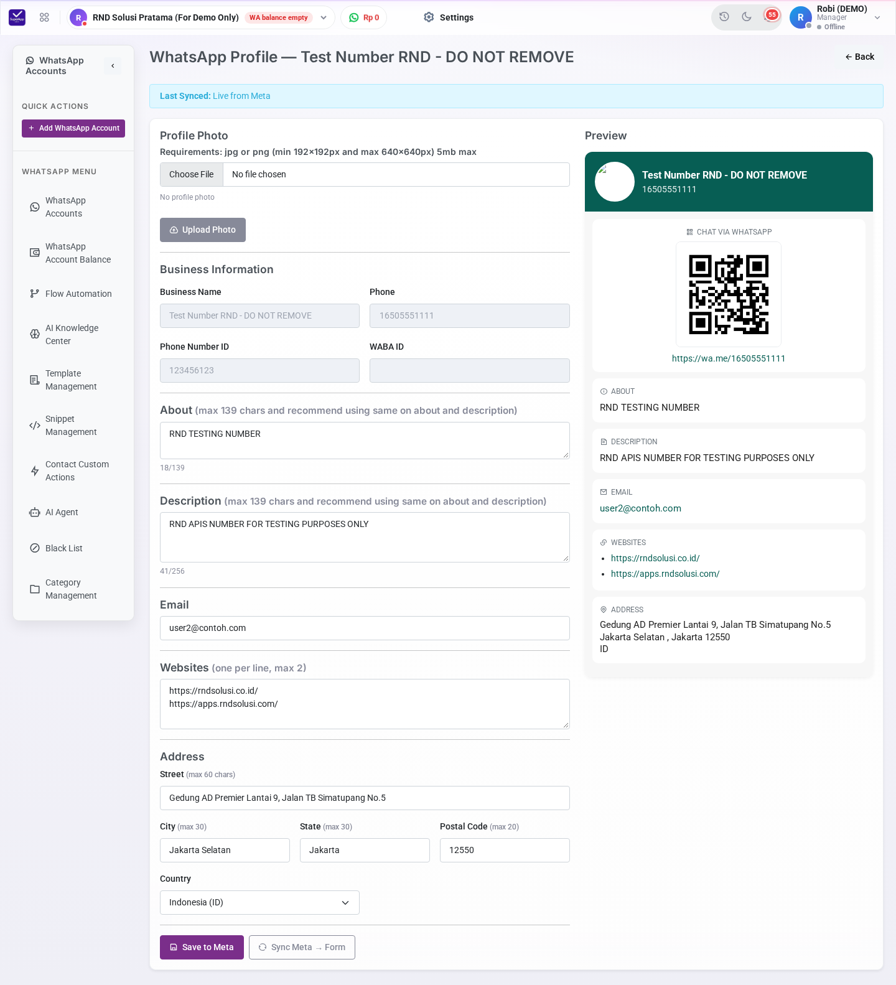Open the activity history clock icon

click(724, 17)
